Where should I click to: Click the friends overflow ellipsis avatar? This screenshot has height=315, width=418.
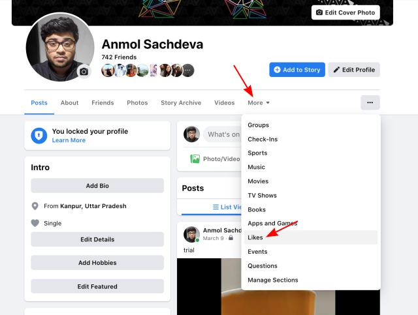point(188,70)
